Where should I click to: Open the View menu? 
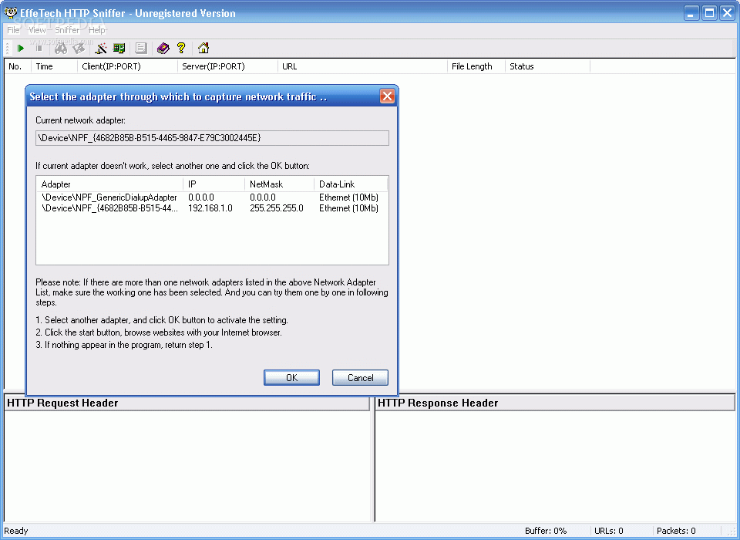click(x=37, y=30)
